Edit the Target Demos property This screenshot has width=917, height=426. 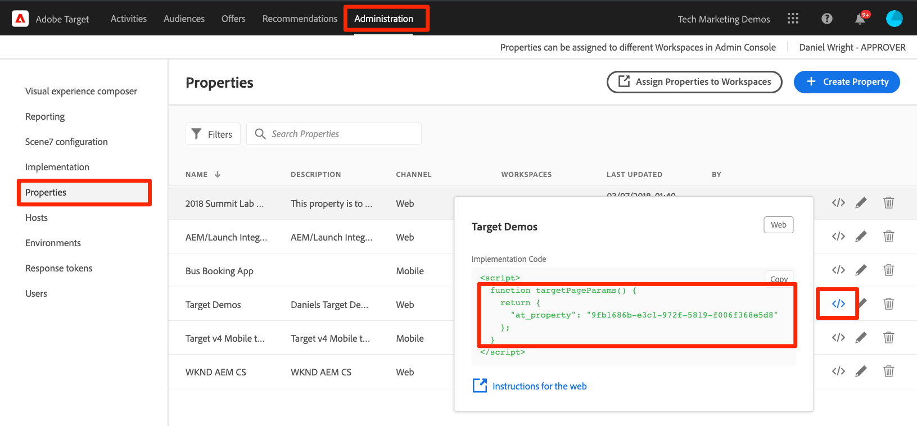(862, 303)
